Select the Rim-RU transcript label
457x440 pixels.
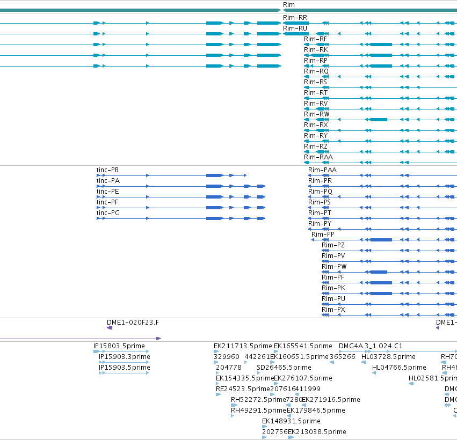tap(295, 28)
